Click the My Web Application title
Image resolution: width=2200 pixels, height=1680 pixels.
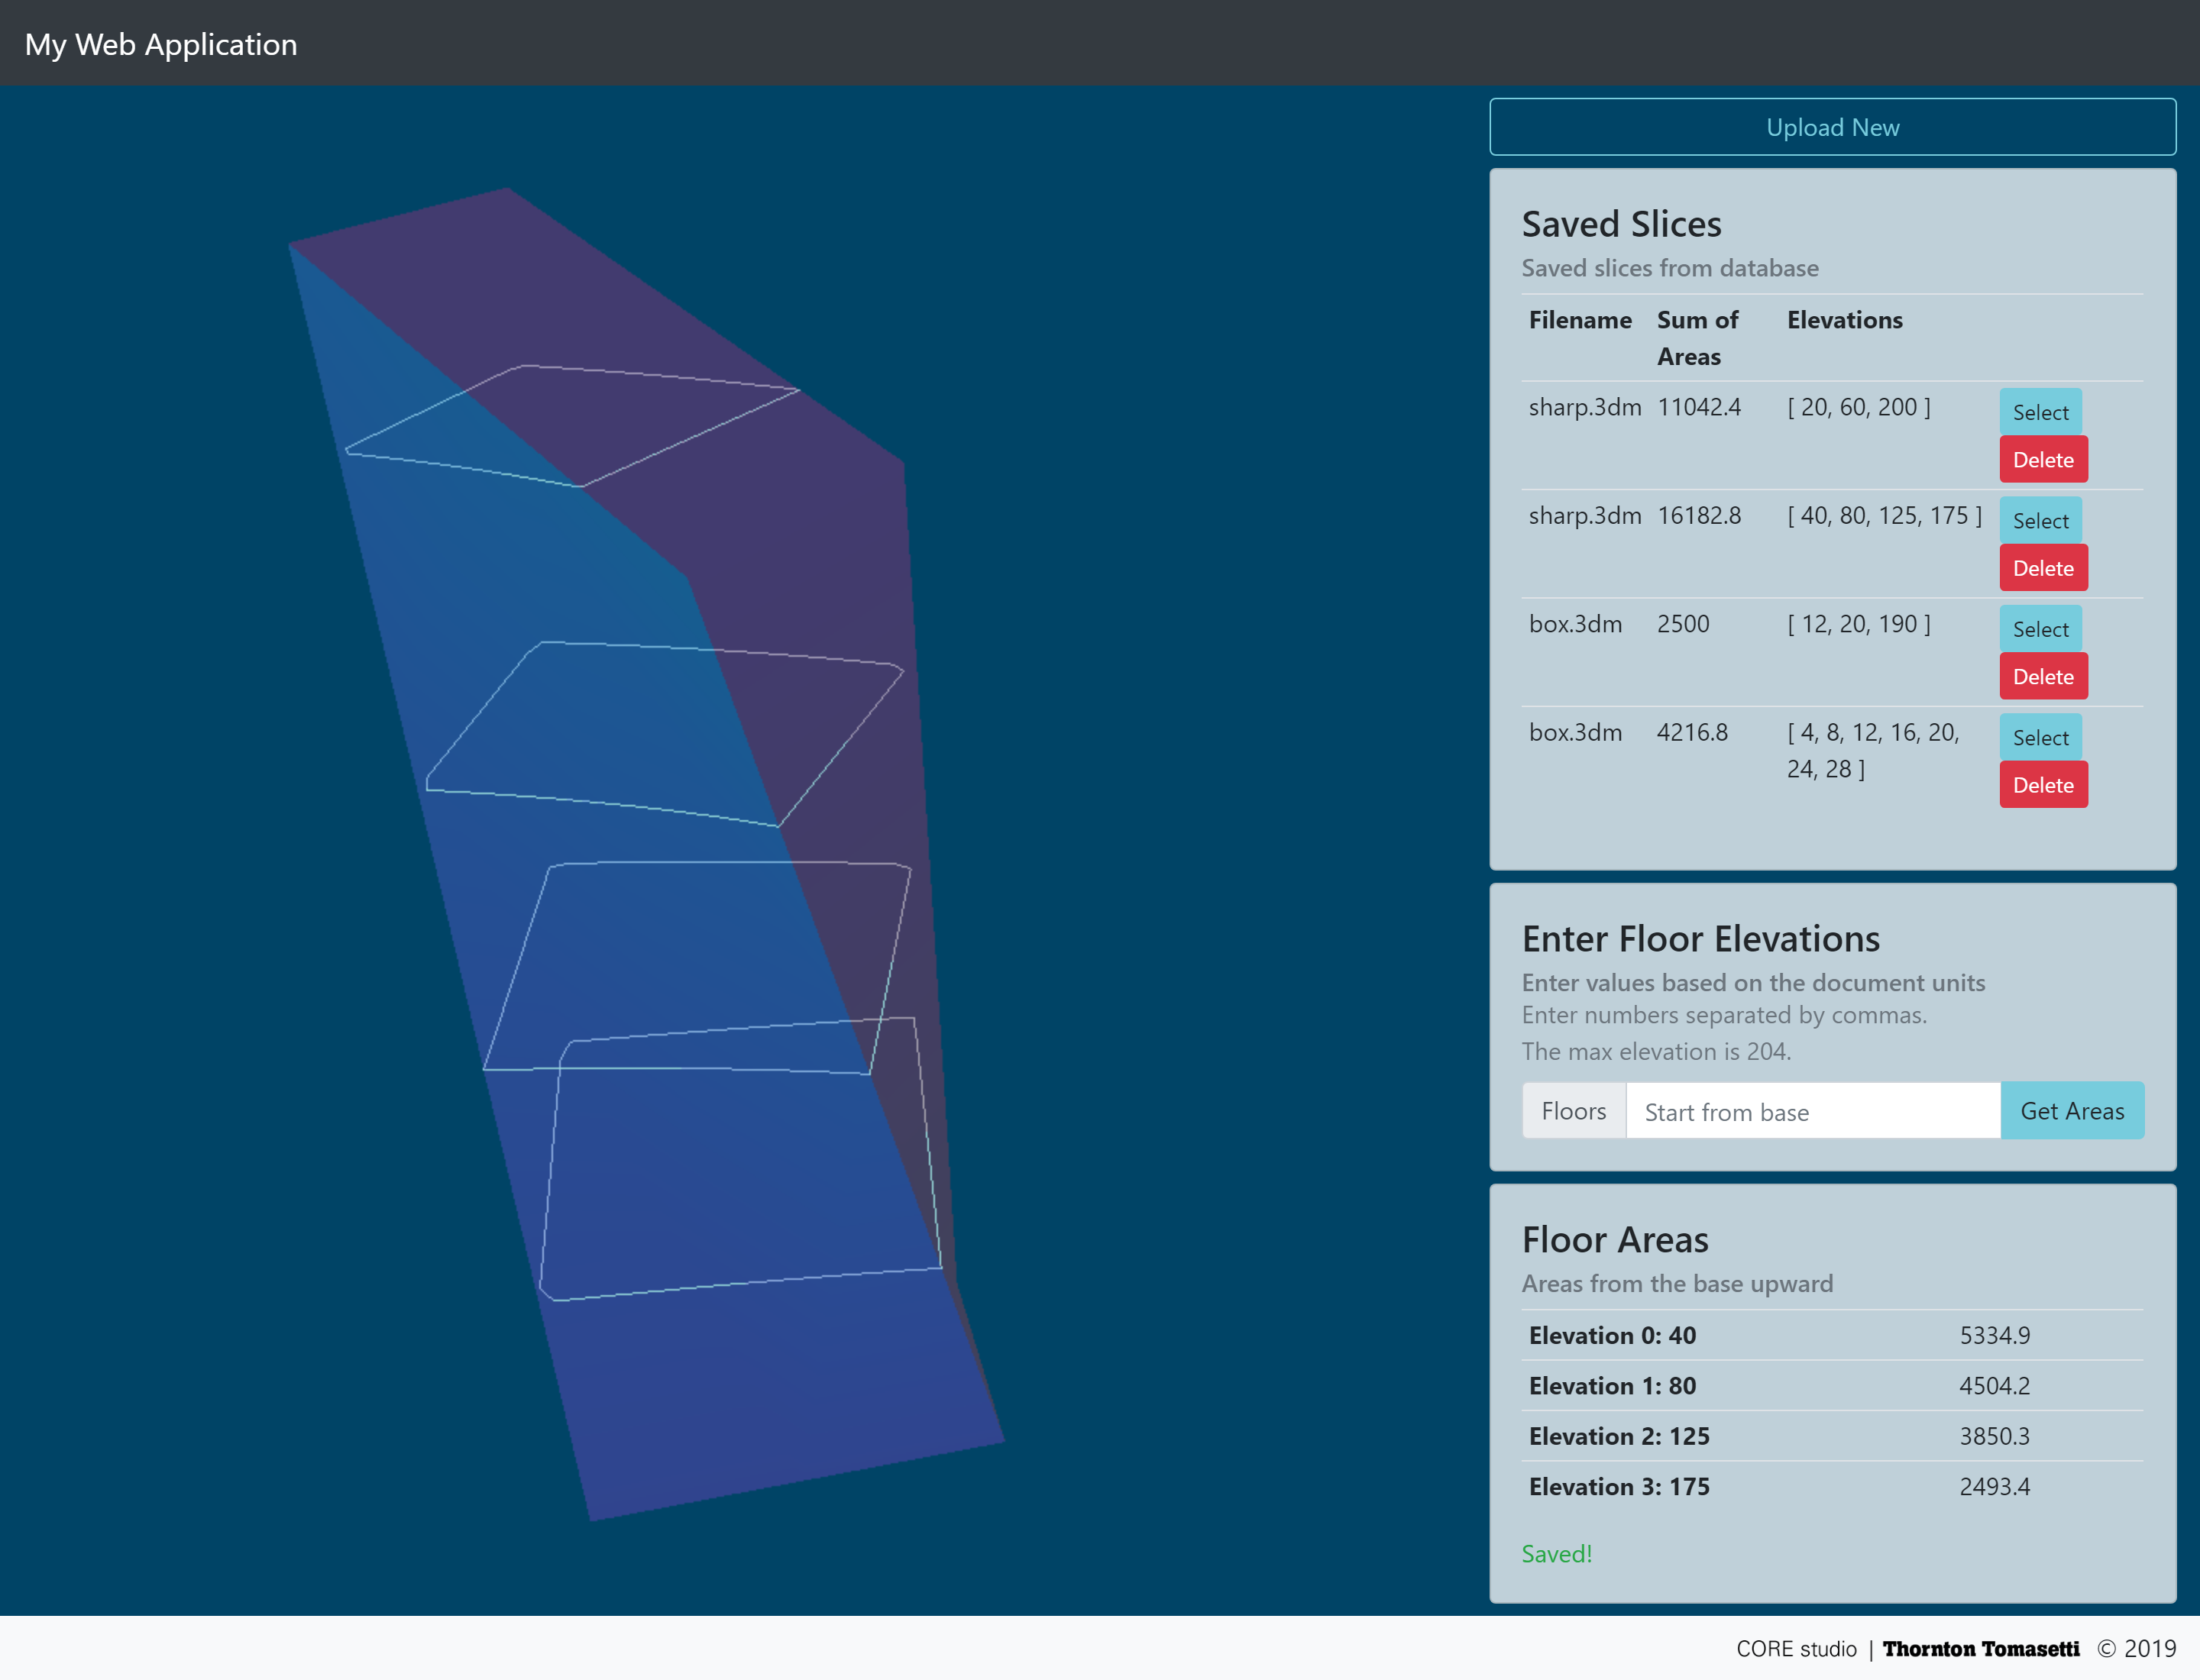click(x=161, y=44)
